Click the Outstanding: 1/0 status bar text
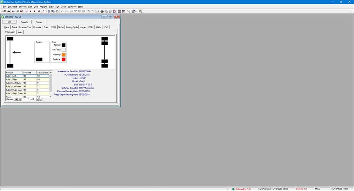This screenshot has width=354, height=191. [243, 189]
